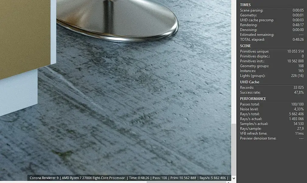Click Primitives unique value 10 053 514
Screen dimensions: 307x183
point(295,51)
